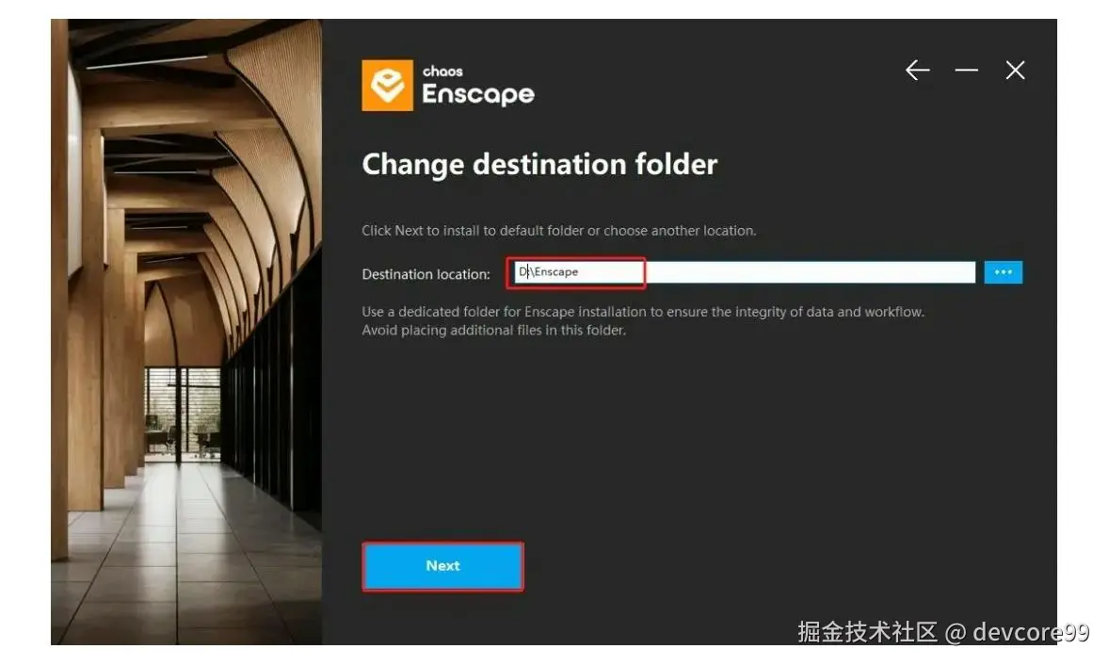Click the 'Use a dedicated folder for Enscape' note
The image size is (1109, 665).
tap(643, 312)
